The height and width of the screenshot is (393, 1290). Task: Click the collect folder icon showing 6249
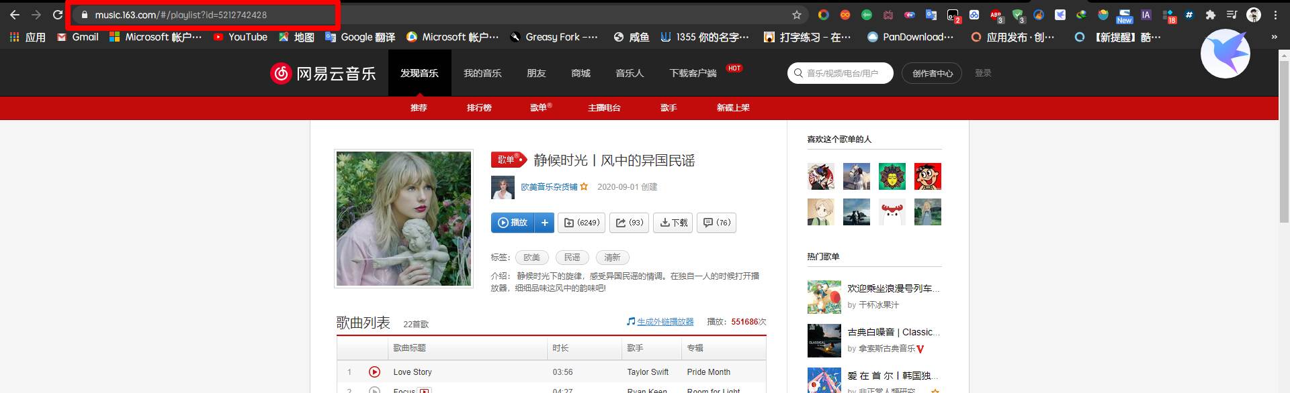coord(582,223)
